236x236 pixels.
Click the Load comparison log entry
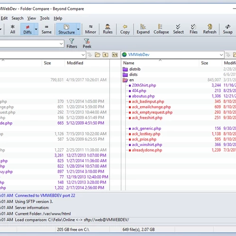[72, 220]
